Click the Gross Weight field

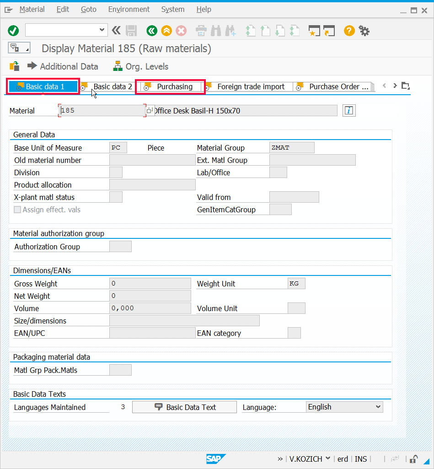click(x=150, y=284)
